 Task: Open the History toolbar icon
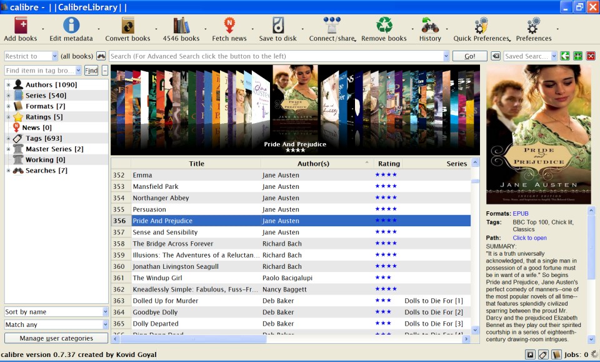tap(430, 26)
